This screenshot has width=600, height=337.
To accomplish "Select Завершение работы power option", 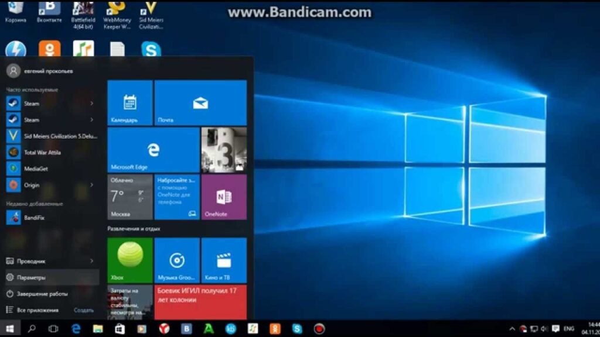I will (x=42, y=294).
